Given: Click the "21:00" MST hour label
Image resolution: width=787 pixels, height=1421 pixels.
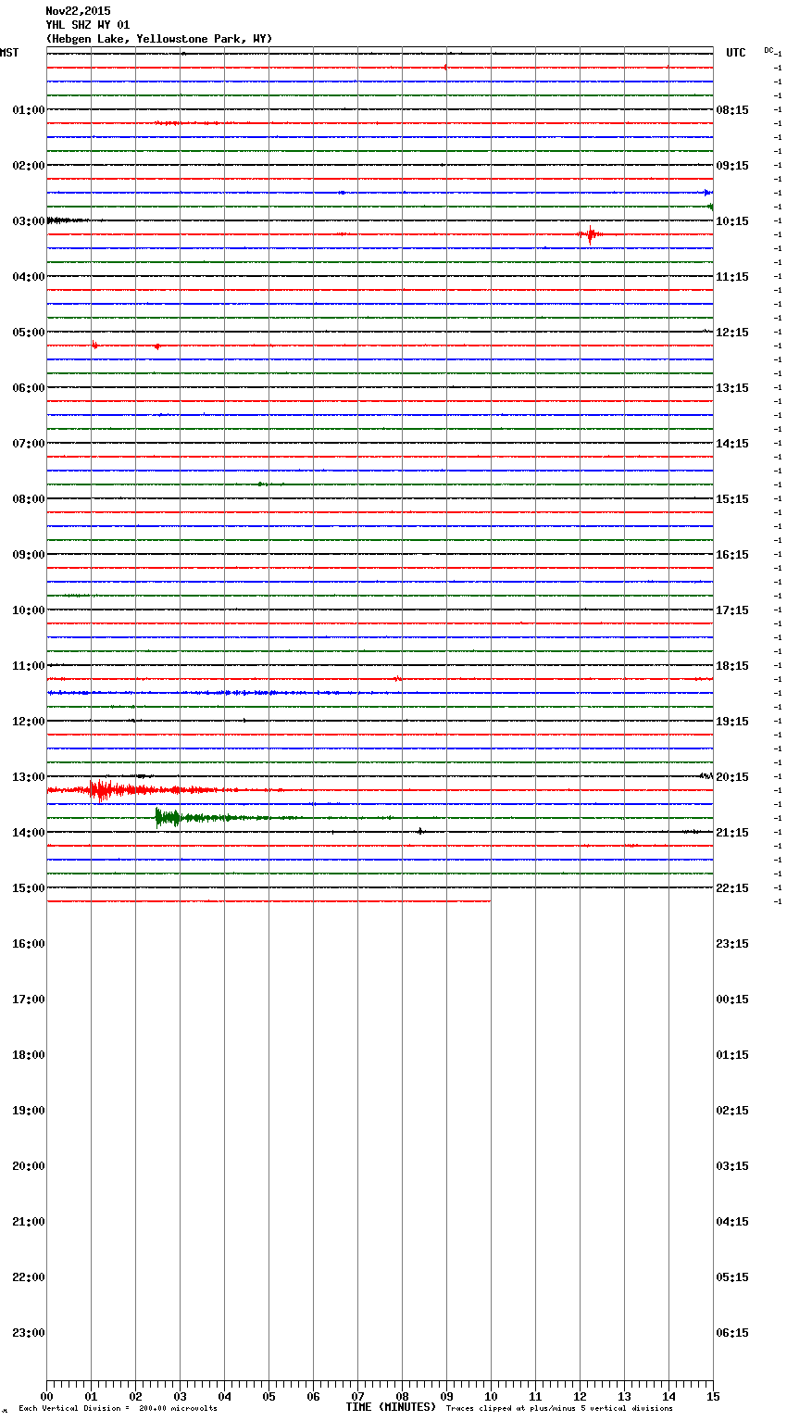Looking at the screenshot, I should pyautogui.click(x=29, y=1222).
